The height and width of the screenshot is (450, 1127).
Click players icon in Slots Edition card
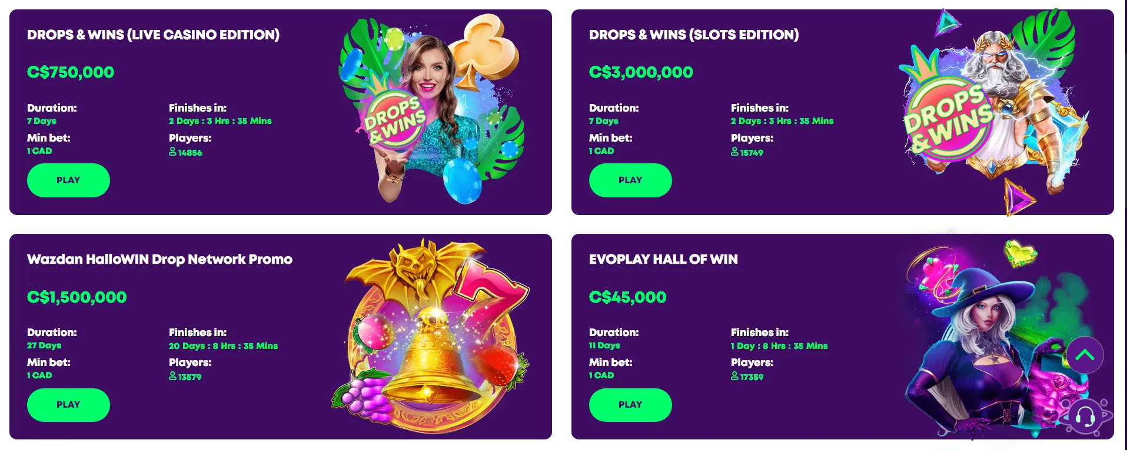click(734, 152)
